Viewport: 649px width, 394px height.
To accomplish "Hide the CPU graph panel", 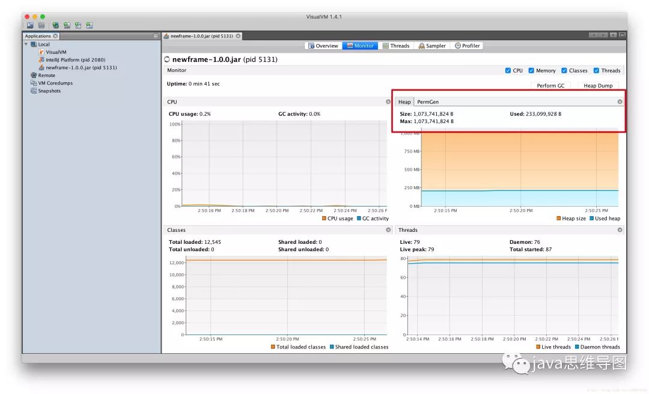I will [388, 102].
